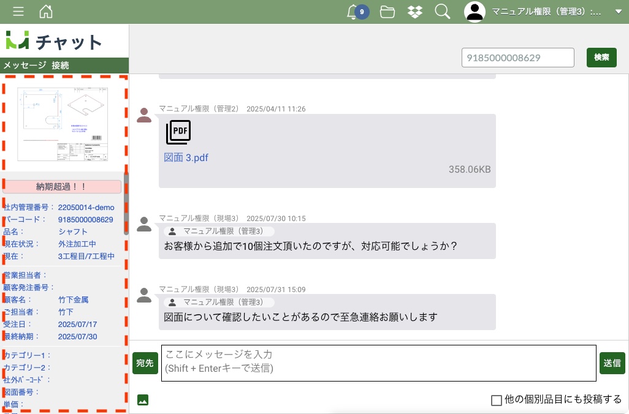Go to the home page icon
Screen dimensions: 629x414
click(45, 12)
